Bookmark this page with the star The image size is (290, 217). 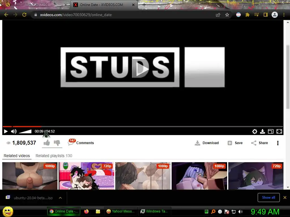pyautogui.click(x=227, y=15)
